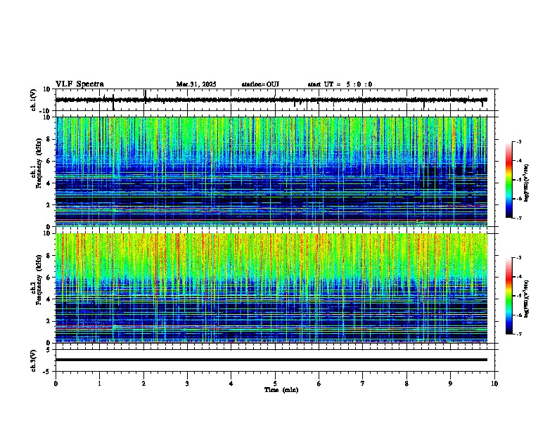This screenshot has height=430, width=557.
Task: Click the "8" kHz tick on ch.1 spectrogram axis
Action: point(48,139)
